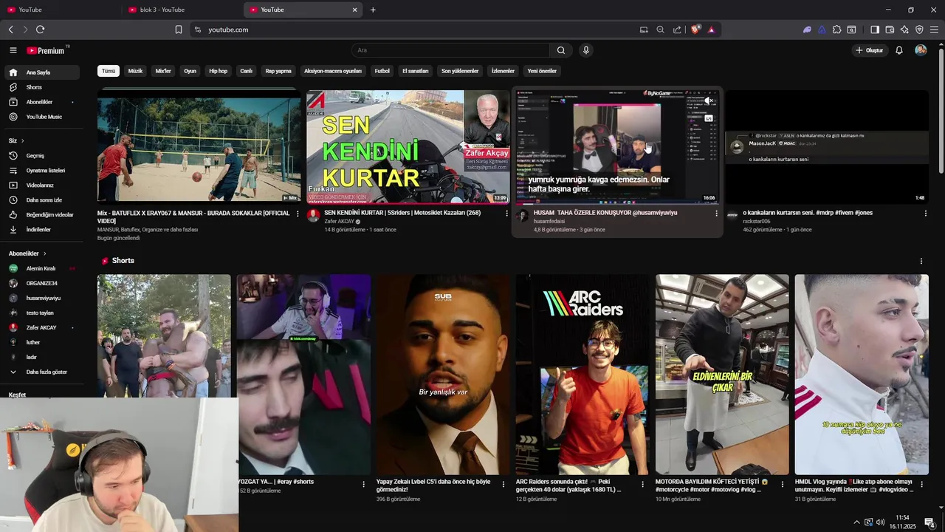Reload the page with the browser refresh button
Viewport: 945px width, 532px height.
40,30
